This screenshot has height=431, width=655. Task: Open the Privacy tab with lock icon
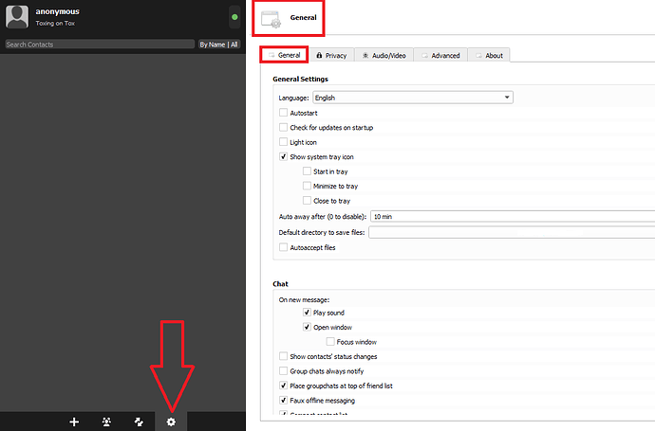tap(331, 56)
